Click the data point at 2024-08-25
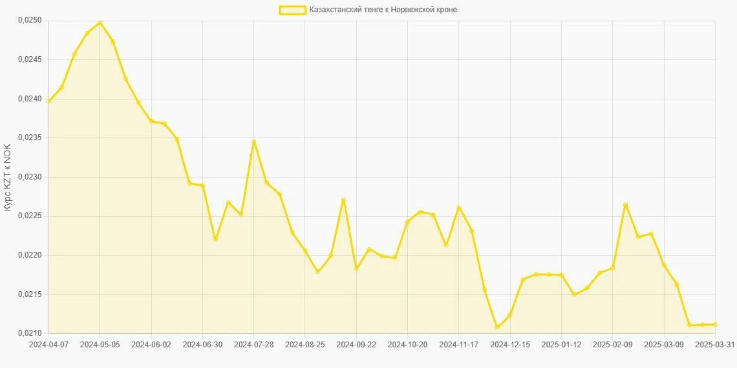Viewport: 737px width, 368px height. coord(305,250)
